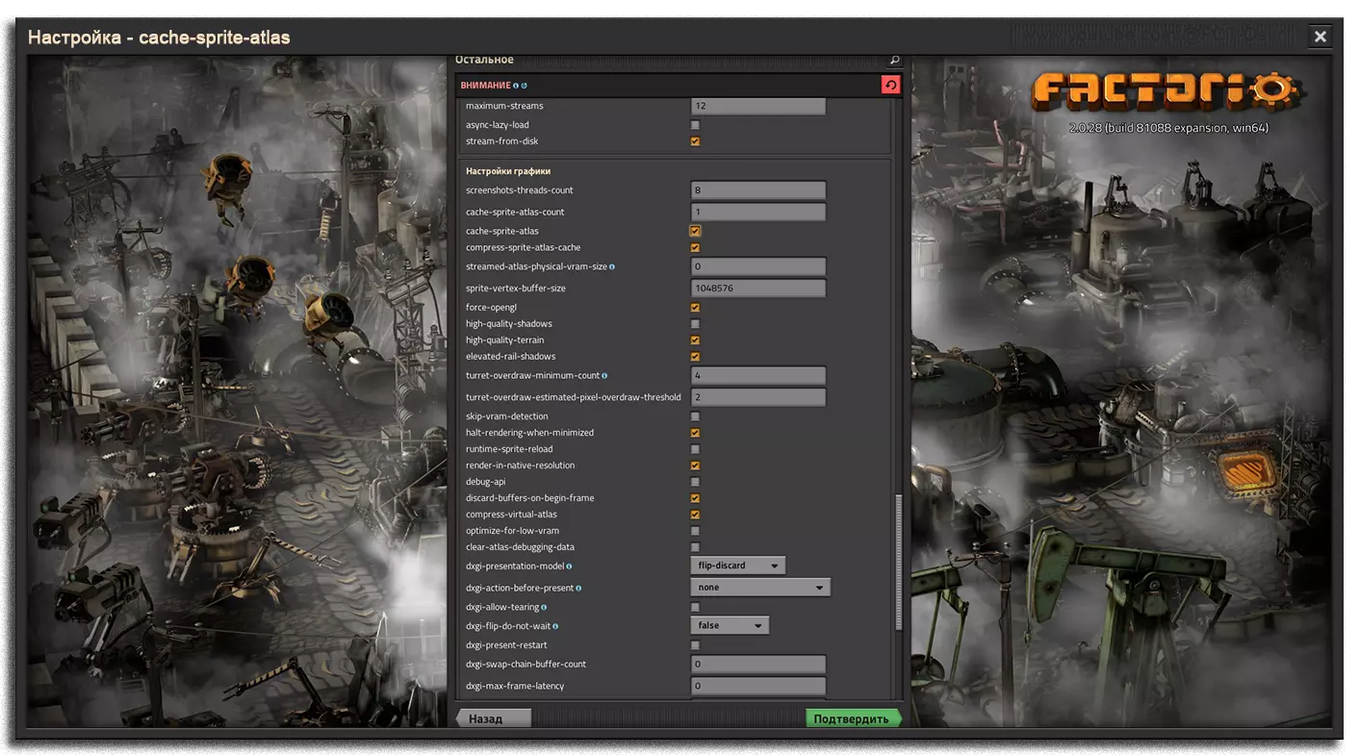The image size is (1359, 756).
Task: Click the sprite-vertex-buffer-size input field
Action: tap(757, 289)
